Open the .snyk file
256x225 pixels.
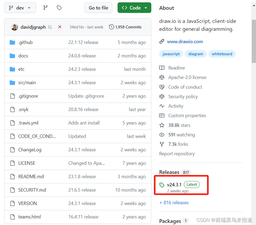23,109
